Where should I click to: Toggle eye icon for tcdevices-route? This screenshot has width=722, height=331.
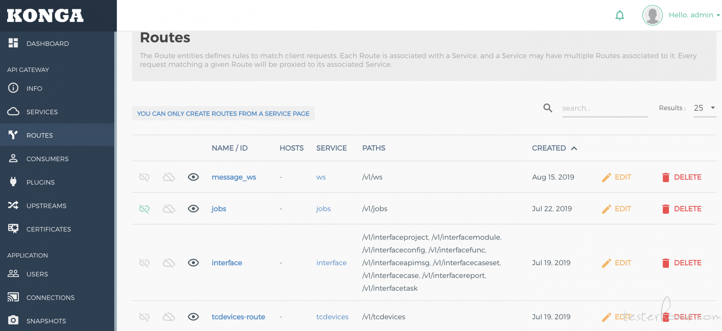pyautogui.click(x=193, y=317)
